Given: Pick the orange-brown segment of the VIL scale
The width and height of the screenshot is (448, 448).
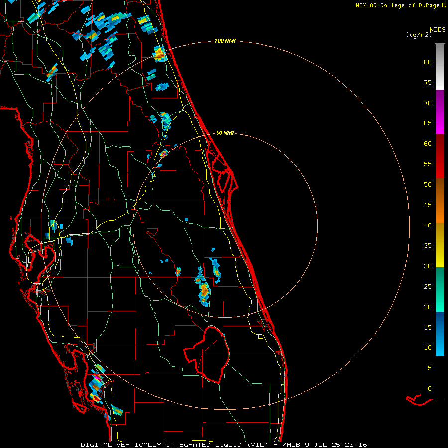Looking at the screenshot, I should pyautogui.click(x=440, y=200).
